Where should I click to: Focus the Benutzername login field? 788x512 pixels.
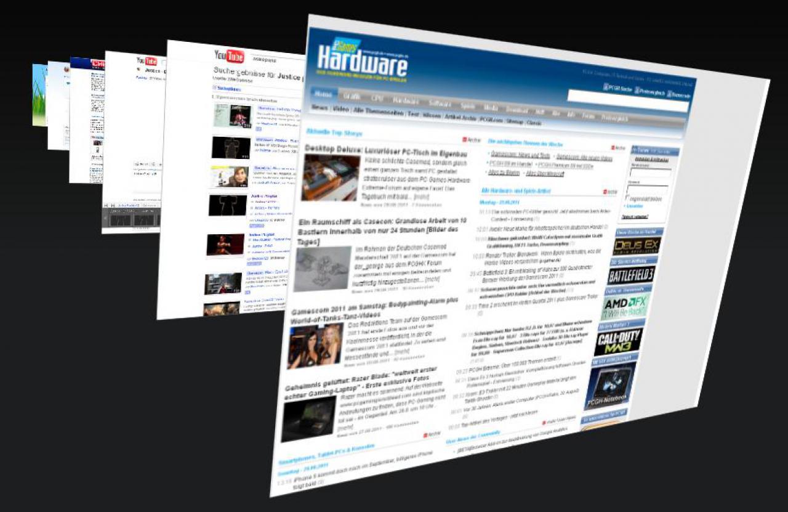[649, 173]
